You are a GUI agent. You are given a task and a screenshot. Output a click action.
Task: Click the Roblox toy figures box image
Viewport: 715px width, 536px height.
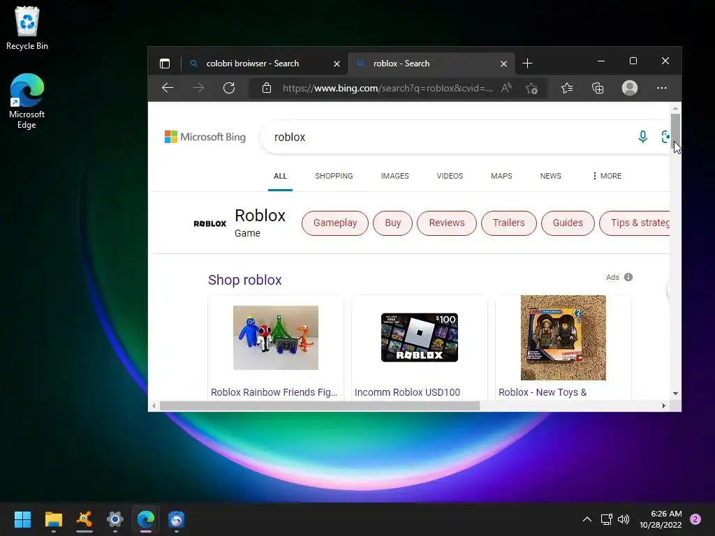[563, 338]
